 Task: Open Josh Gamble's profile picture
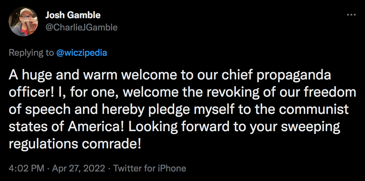(x=23, y=22)
